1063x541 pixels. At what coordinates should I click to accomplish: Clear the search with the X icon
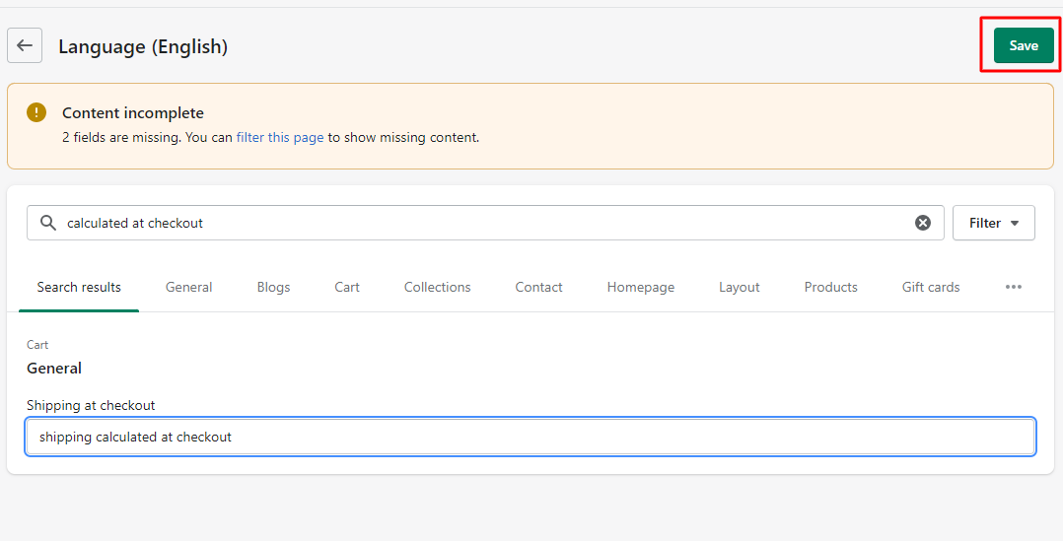pos(923,223)
